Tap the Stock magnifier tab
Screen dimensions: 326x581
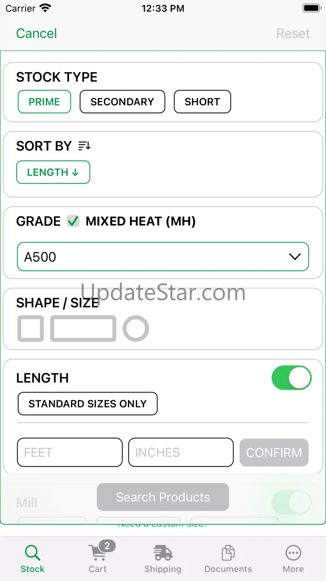click(x=33, y=558)
